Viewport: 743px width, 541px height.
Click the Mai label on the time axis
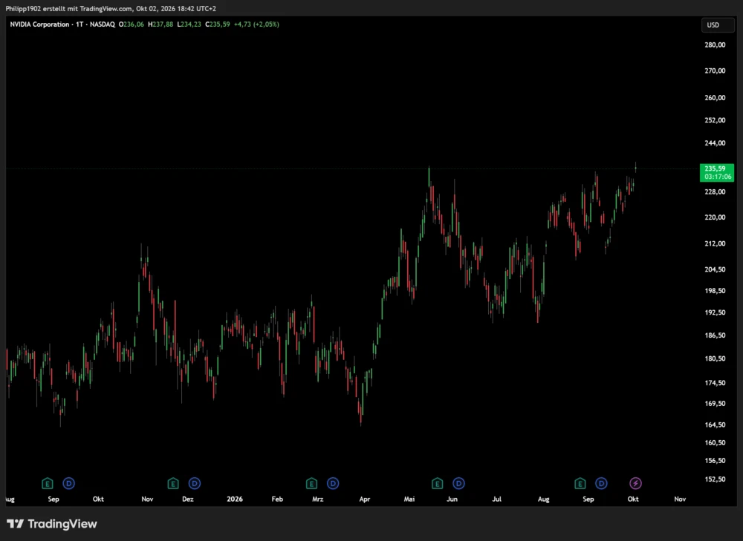[409, 499]
